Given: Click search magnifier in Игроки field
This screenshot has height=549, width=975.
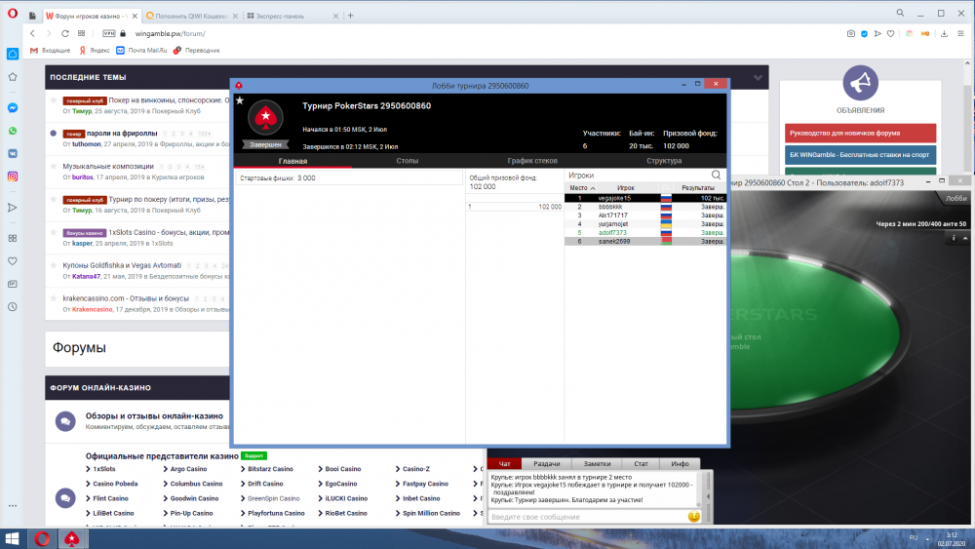Looking at the screenshot, I should click(716, 176).
